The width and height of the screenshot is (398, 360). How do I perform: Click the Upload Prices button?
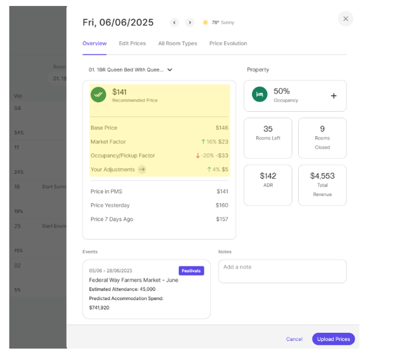coord(333,339)
